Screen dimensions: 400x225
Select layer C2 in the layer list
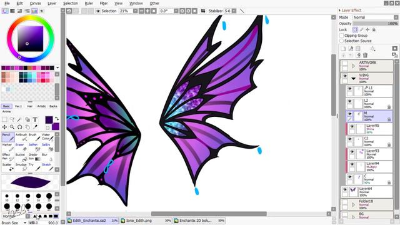[x=369, y=142]
